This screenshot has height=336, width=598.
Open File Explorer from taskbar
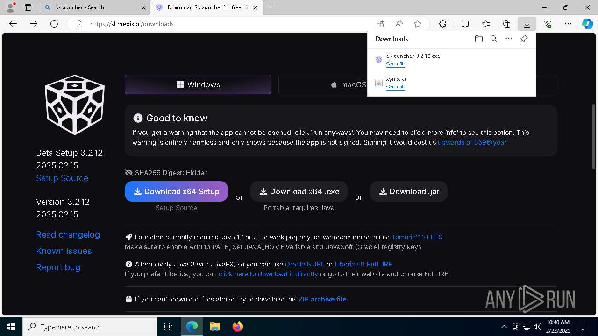215,327
